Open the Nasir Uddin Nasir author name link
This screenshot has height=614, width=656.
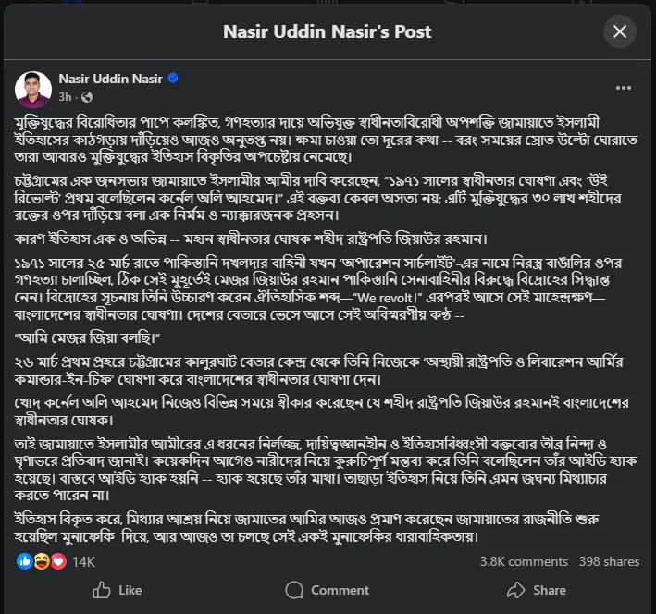tap(110, 79)
